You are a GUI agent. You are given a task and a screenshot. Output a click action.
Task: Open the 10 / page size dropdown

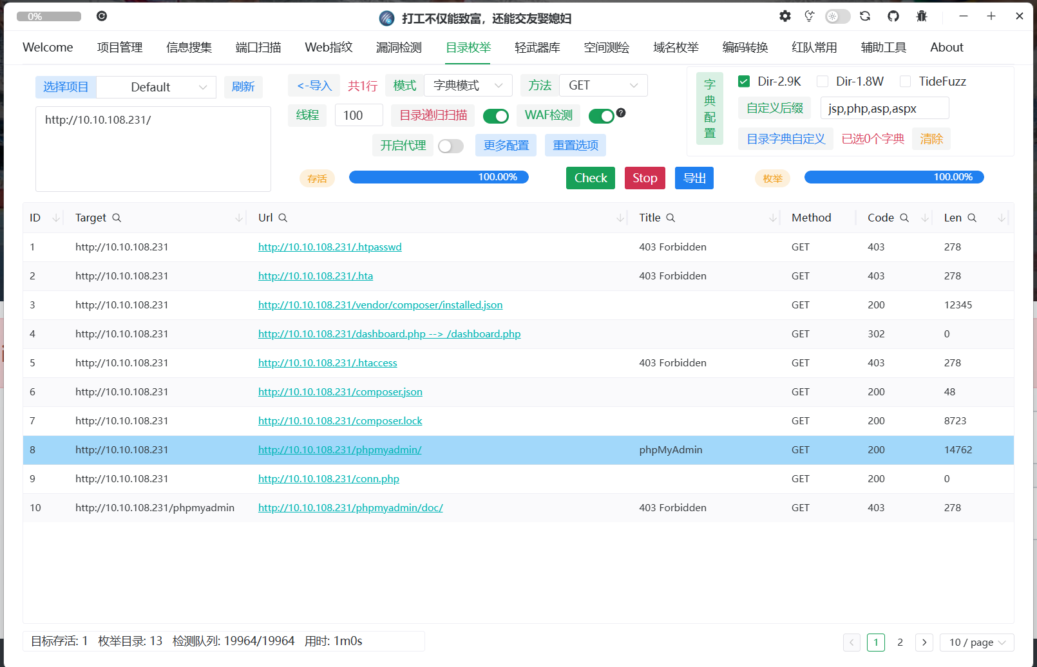pos(976,643)
